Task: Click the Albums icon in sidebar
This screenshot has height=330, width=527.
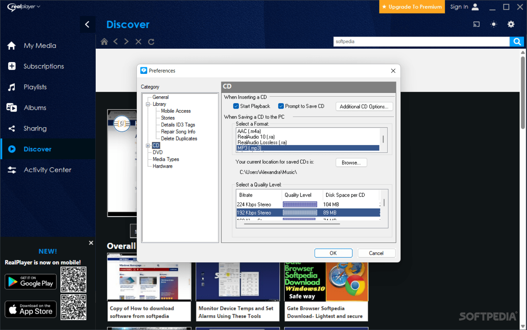Action: pos(12,108)
